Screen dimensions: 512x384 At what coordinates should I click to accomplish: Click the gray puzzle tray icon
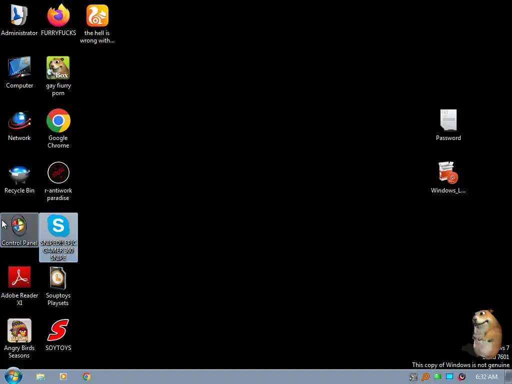click(413, 377)
